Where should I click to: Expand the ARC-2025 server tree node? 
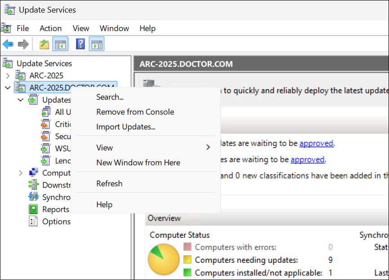8,76
